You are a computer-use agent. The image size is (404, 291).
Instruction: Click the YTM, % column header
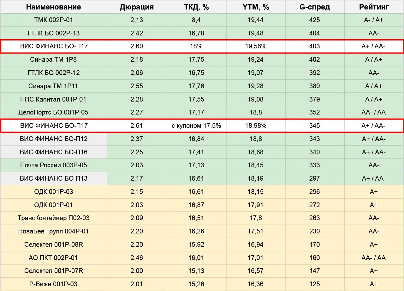[x=256, y=7]
